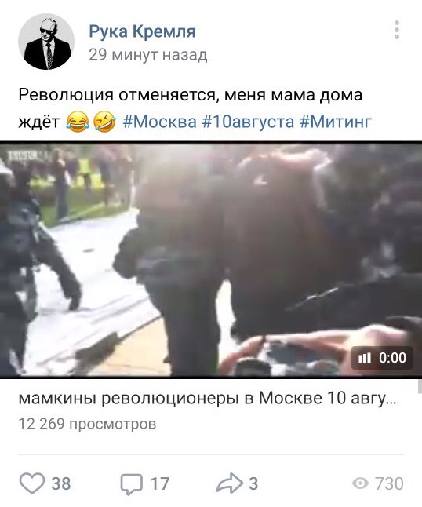Open the #Москва hashtag
Viewport: 422px width, 507px height.
pos(160,122)
